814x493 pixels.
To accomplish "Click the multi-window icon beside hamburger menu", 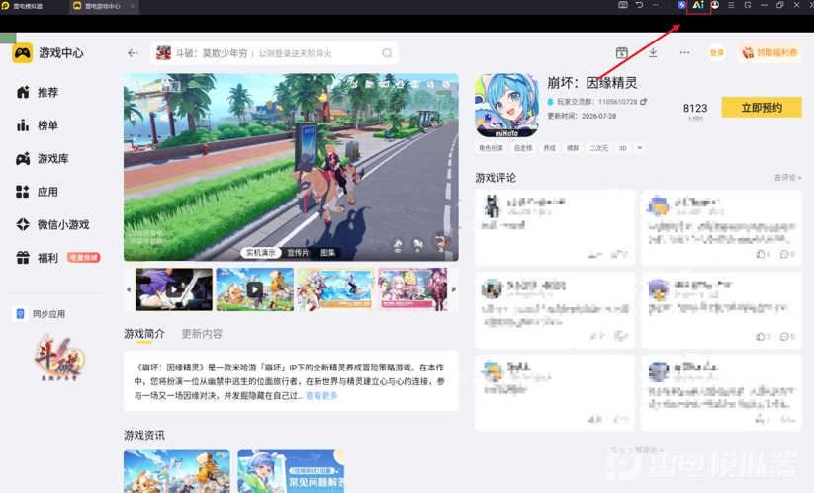I will 748,5.
